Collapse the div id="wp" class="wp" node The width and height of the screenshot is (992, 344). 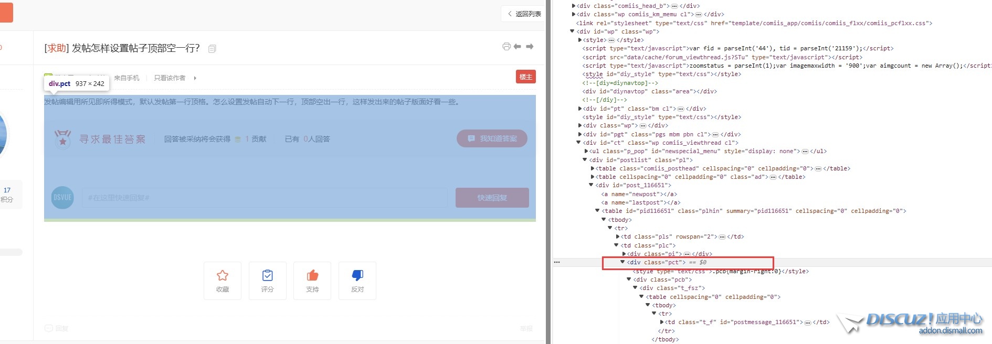coord(572,31)
